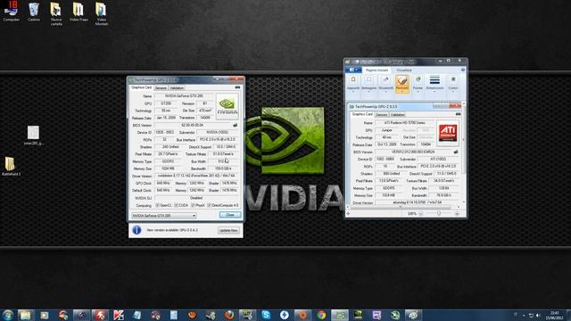This screenshot has height=321, width=571.
Task: Show hidden tray icons arrow in taskbar
Action: coord(524,315)
